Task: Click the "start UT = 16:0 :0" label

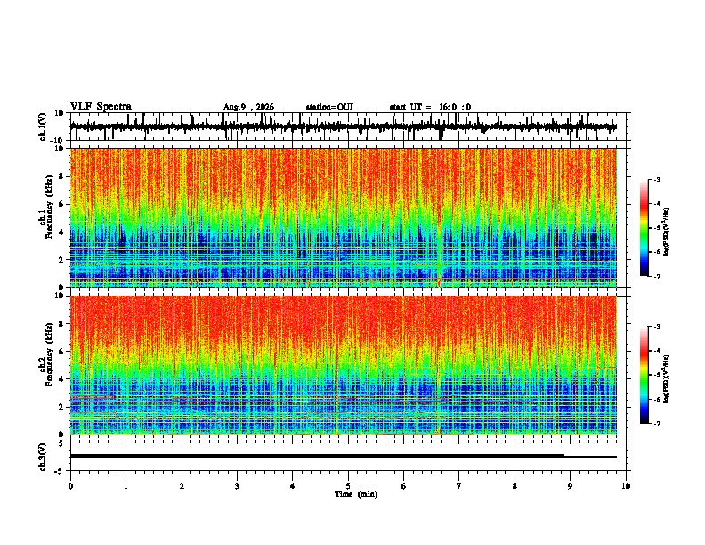Action: coord(430,107)
